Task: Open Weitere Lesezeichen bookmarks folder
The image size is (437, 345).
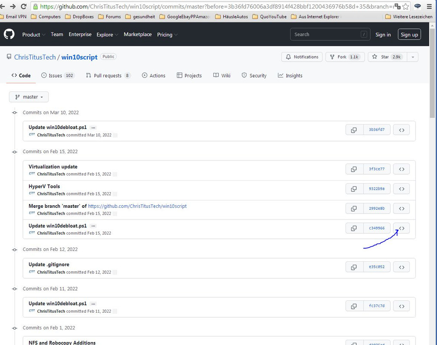Action: pos(409,17)
